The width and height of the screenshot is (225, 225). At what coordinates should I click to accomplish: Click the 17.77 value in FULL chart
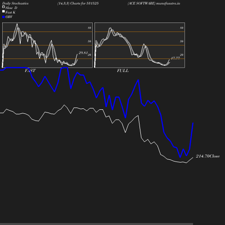tap(175, 58)
